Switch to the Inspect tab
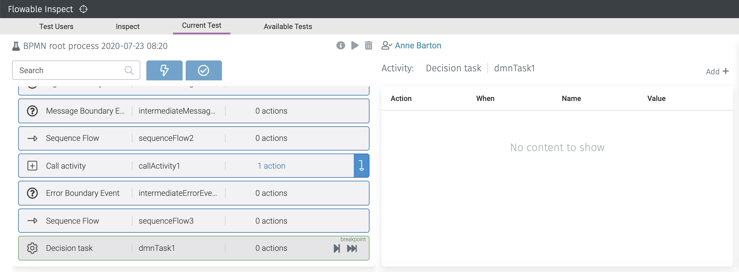Screen dimensions: 739x272 click(x=127, y=27)
